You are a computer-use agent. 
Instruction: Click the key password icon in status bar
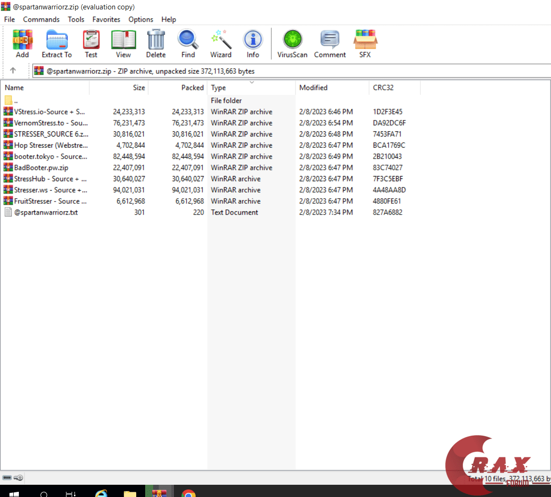click(19, 478)
